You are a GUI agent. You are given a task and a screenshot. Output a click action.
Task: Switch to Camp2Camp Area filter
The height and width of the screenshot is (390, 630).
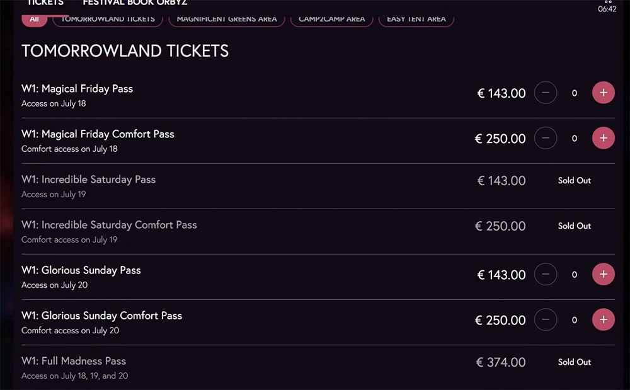click(x=331, y=19)
